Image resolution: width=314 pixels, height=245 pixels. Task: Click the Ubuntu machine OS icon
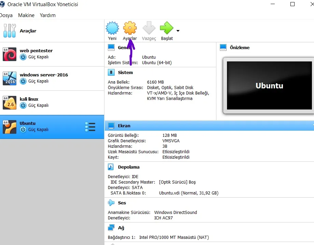10,127
